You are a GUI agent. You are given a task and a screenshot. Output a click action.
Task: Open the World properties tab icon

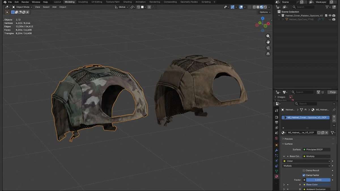pyautogui.click(x=277, y=138)
